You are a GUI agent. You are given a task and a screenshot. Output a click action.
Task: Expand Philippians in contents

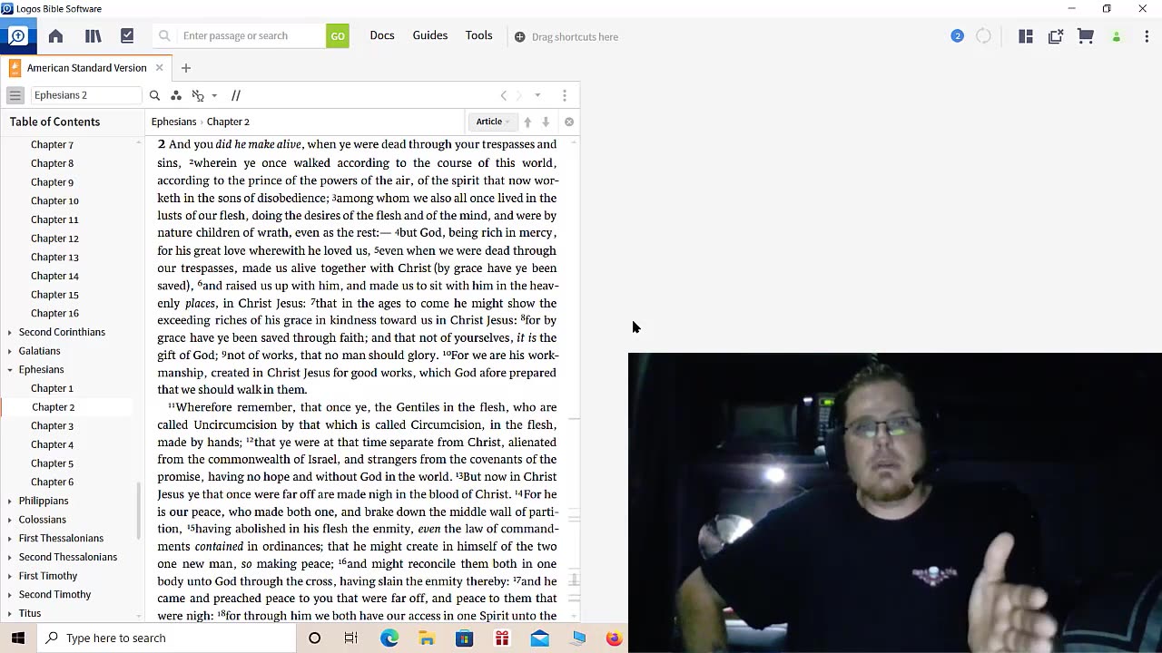click(10, 502)
